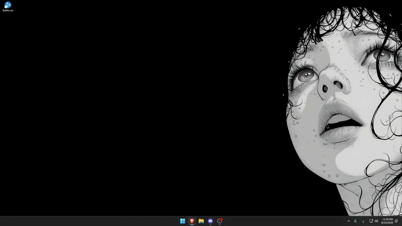Open the Windows Start menu

182,221
